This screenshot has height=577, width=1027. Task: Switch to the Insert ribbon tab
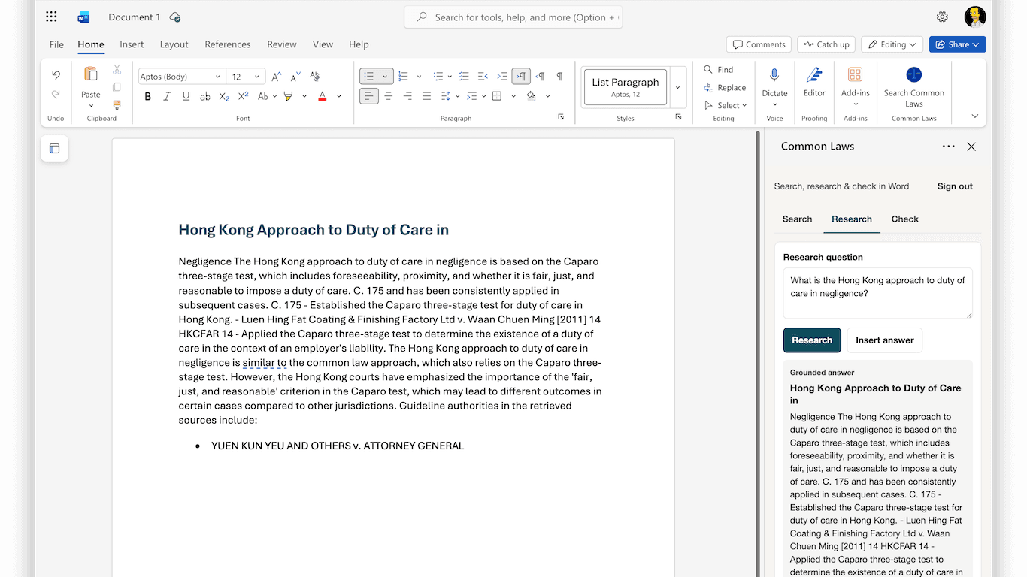[x=132, y=44]
